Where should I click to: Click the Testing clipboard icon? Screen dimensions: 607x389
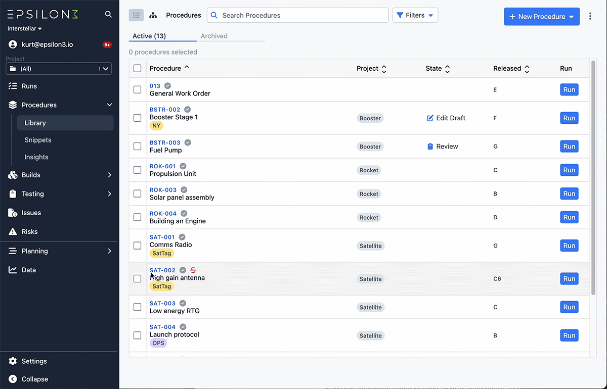pos(13,194)
